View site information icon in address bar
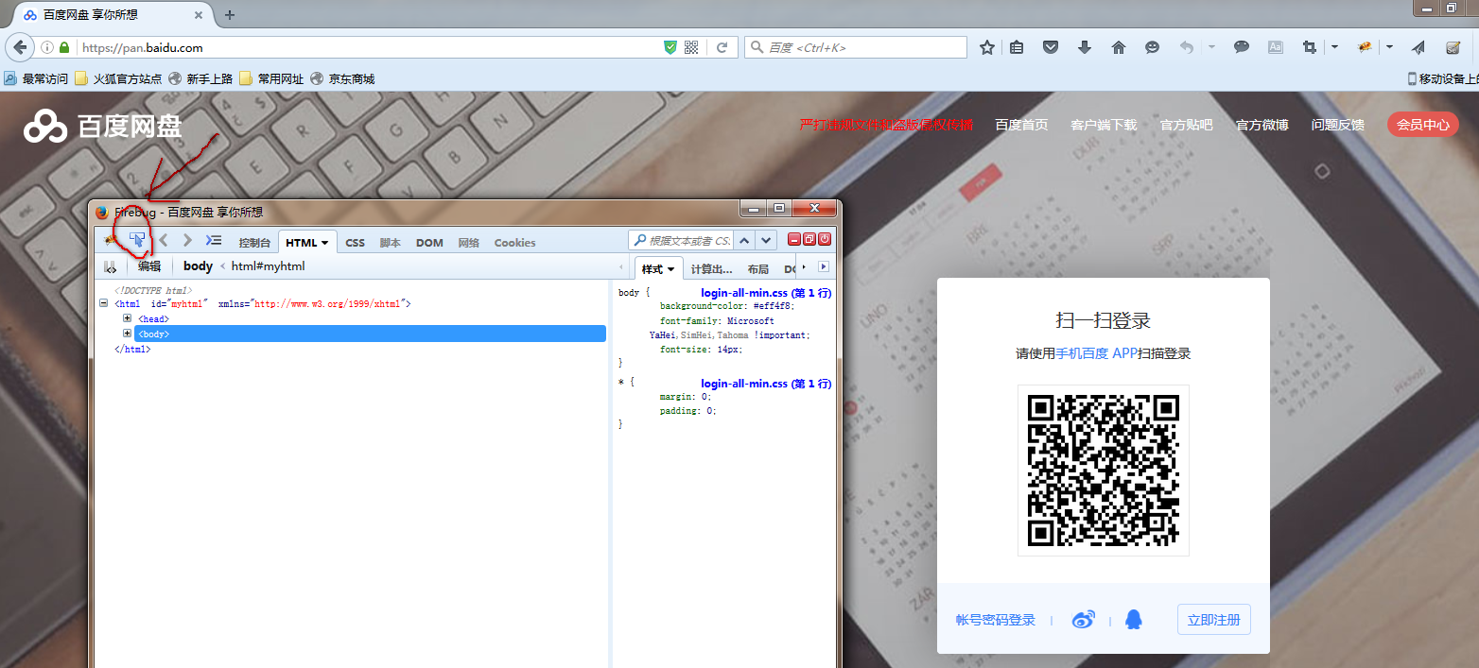 click(47, 47)
